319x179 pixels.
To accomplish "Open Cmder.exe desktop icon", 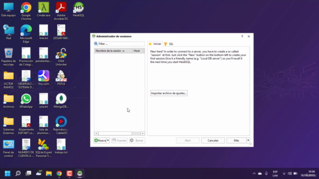I will [43, 9].
